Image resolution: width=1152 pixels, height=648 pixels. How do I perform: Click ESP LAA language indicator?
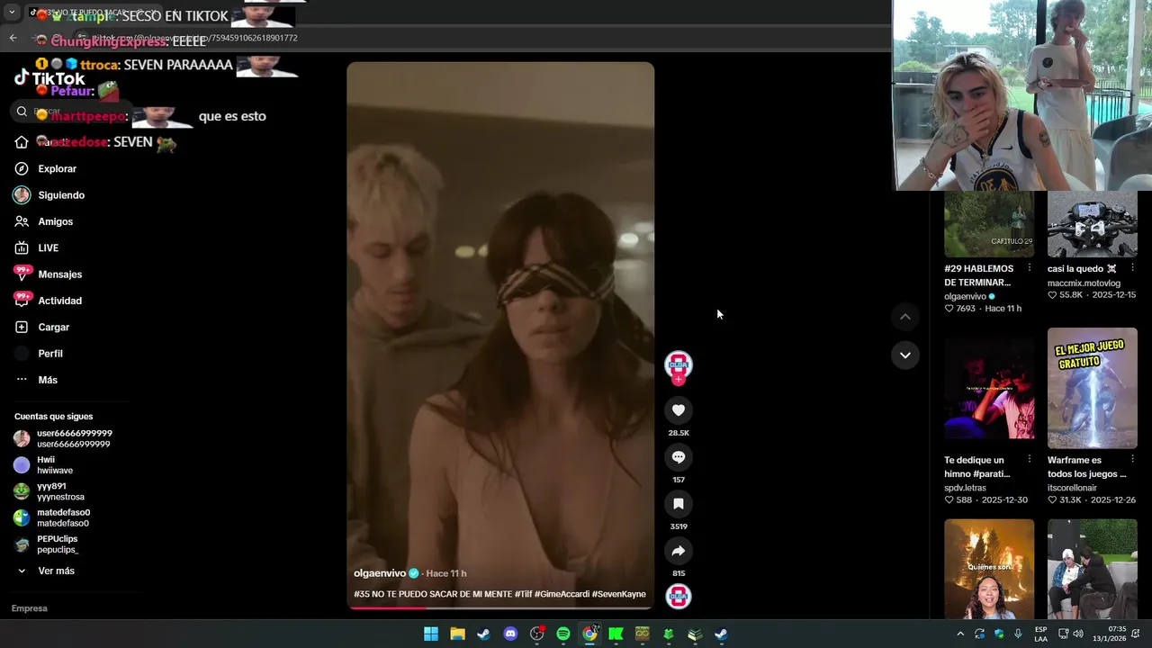point(1040,634)
